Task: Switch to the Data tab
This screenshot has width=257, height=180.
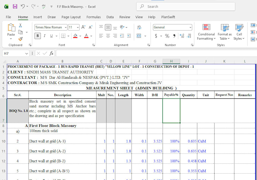Action: pyautogui.click(x=110, y=17)
